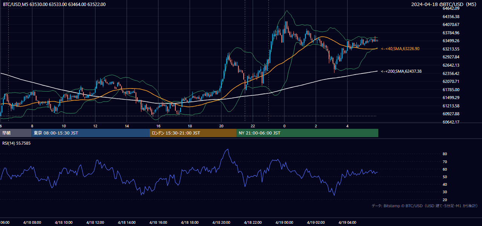Image resolution: width=482 pixels, height=226 pixels.
Task: Click the 4/18 20:00 date axis label
Action: pos(221,223)
